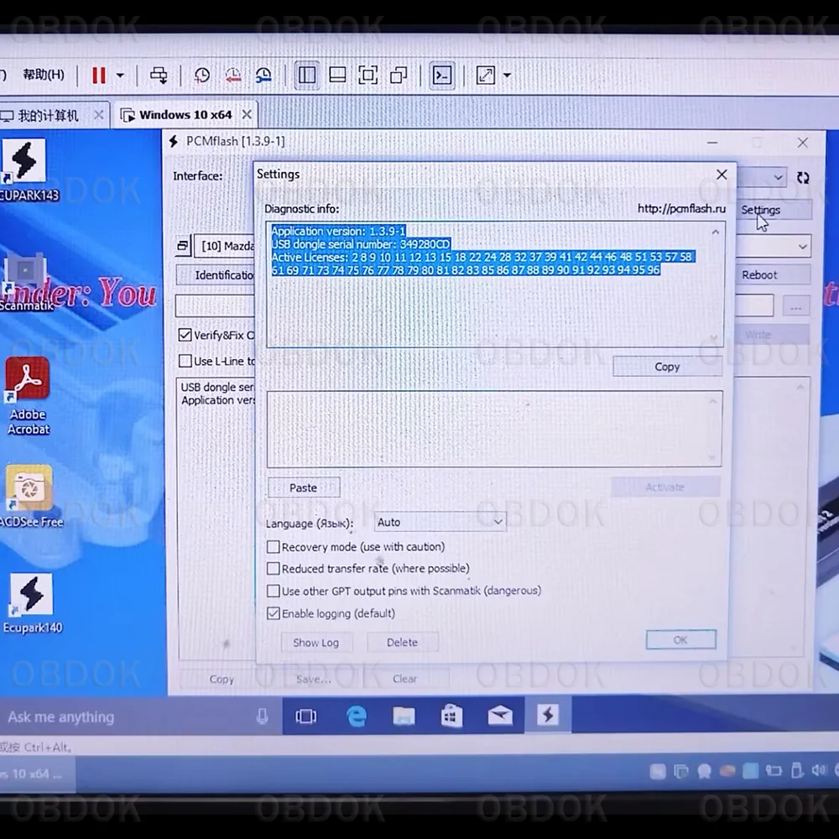Suspend the virtual machine with the pause icon
The height and width of the screenshot is (839, 839).
click(x=97, y=75)
